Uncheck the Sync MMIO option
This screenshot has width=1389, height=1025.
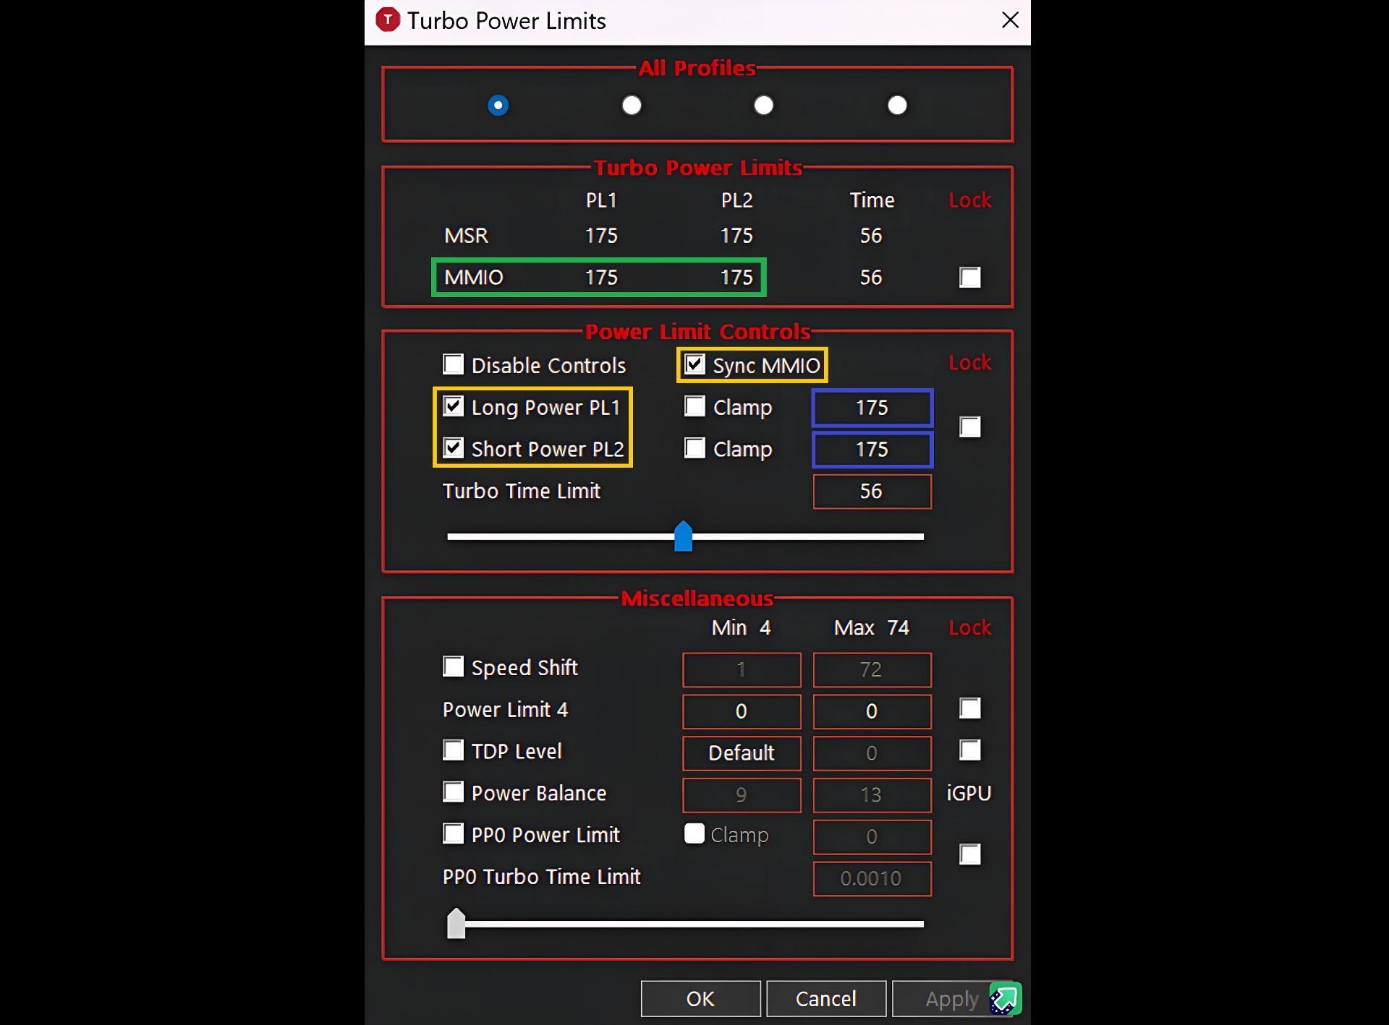[x=694, y=364]
